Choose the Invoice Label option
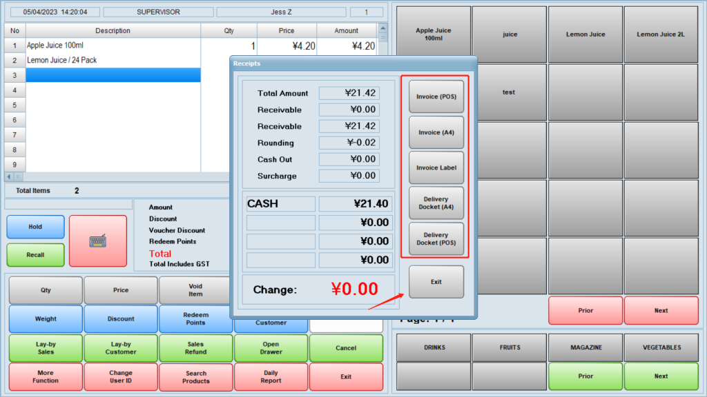The image size is (707, 397). (436, 167)
